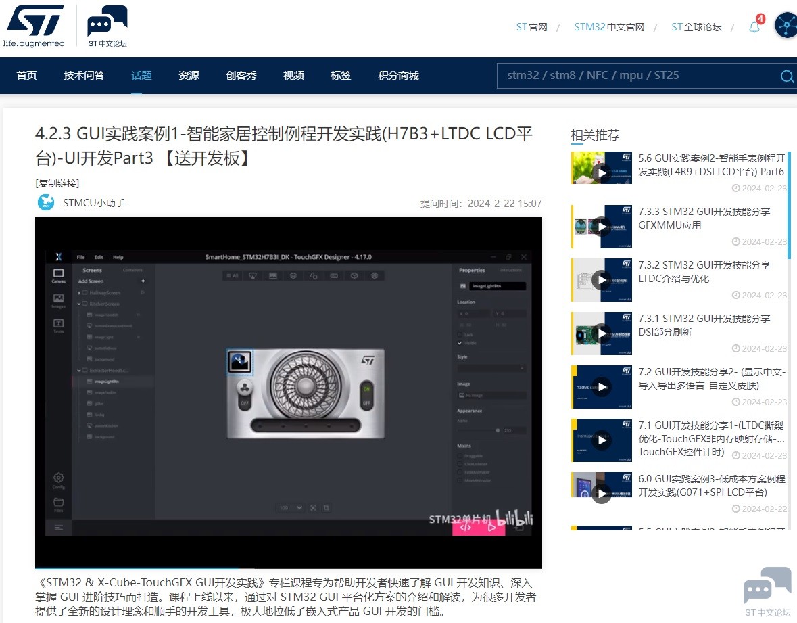Open the user avatar in the header
The height and width of the screenshot is (623, 797).
tap(786, 26)
